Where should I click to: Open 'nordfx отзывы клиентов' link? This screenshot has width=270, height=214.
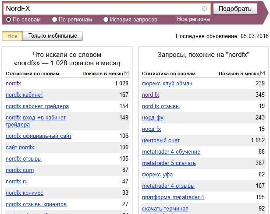pyautogui.click(x=36, y=204)
